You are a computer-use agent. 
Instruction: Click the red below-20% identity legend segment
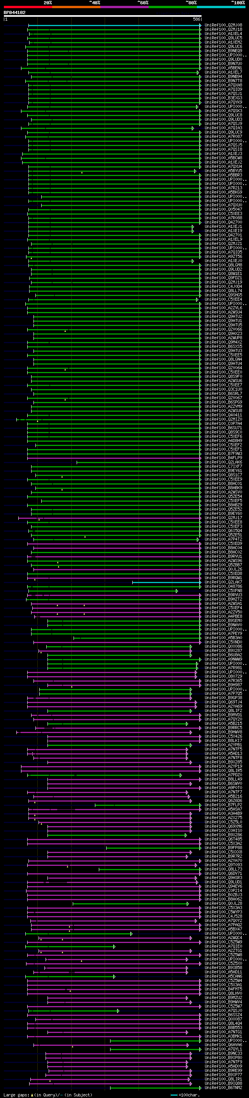[28, 7]
